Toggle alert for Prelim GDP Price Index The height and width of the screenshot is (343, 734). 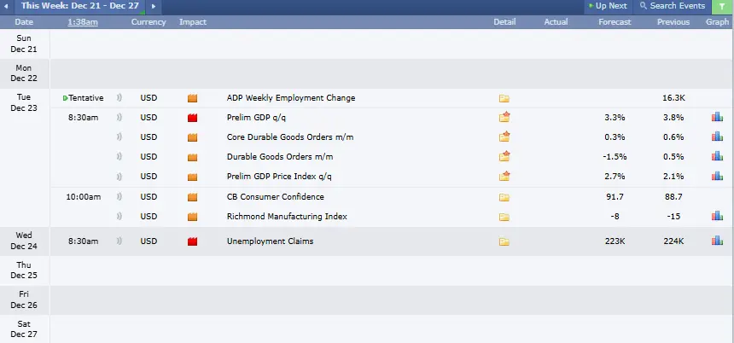click(x=119, y=177)
